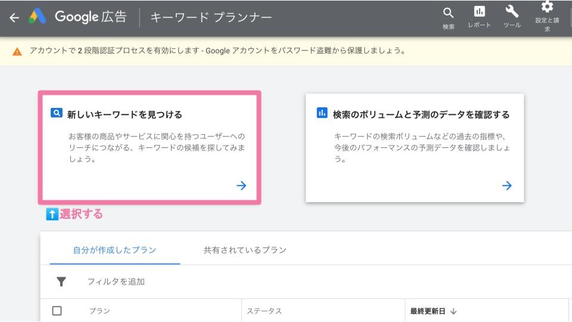Click the chart icon beside 検索のボリューム heading
This screenshot has width=572, height=322.
point(322,113)
